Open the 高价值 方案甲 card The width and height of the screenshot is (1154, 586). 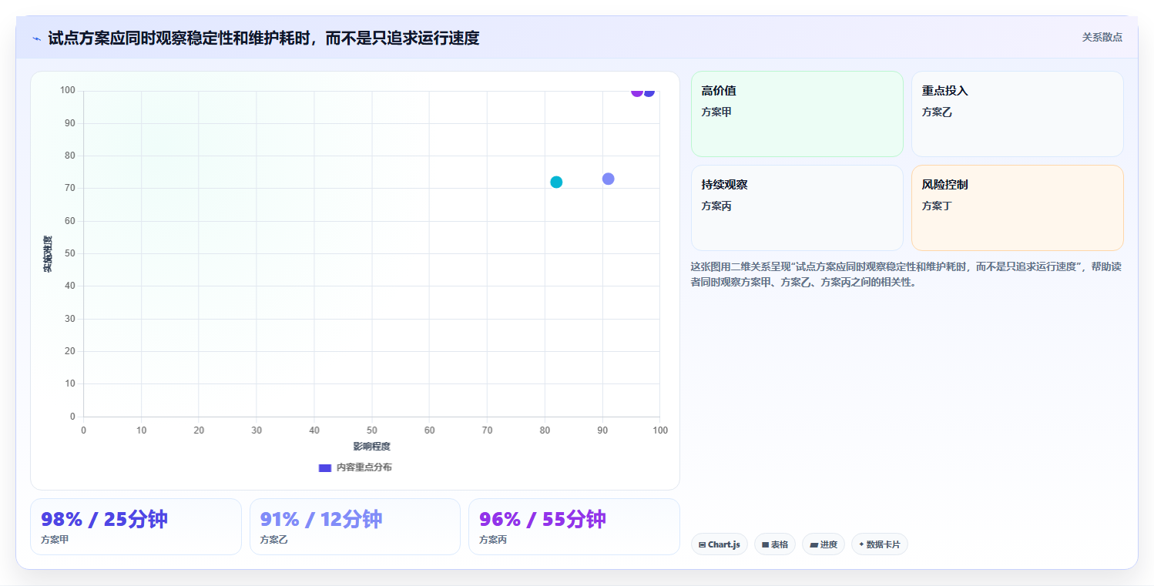point(797,114)
